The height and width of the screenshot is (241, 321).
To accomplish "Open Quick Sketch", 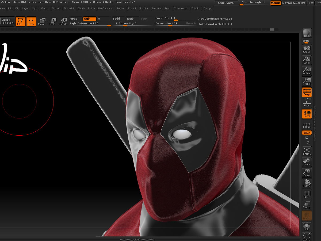I will point(7,21).
